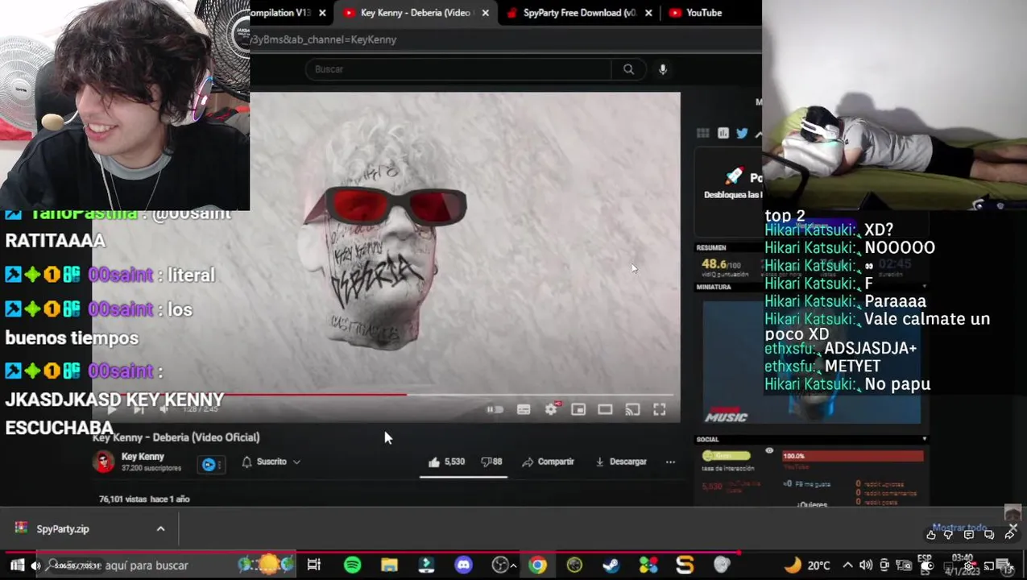The image size is (1027, 580).
Task: Open vidIQ grid icon in sidebar
Action: pos(703,133)
